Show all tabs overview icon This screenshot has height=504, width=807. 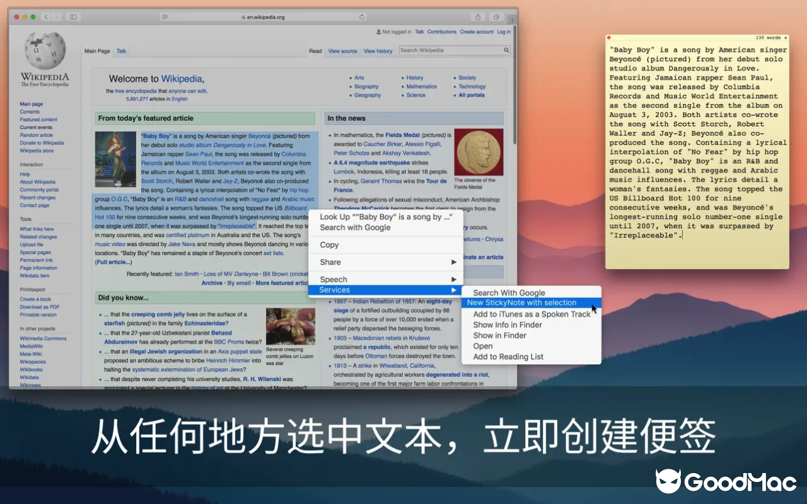pos(496,17)
